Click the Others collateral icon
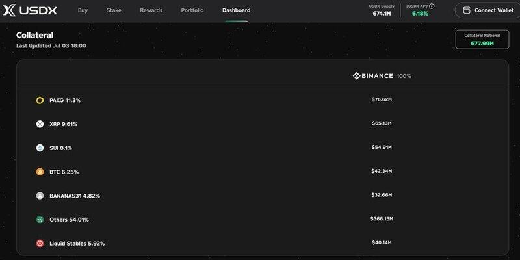 [x=40, y=220]
